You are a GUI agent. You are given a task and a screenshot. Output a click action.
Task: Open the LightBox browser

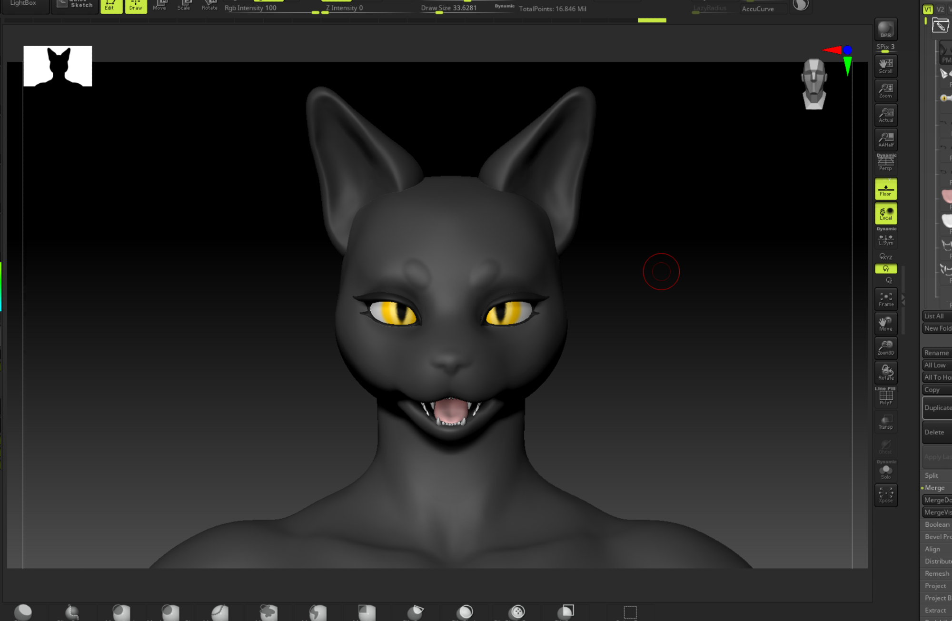[x=24, y=4]
